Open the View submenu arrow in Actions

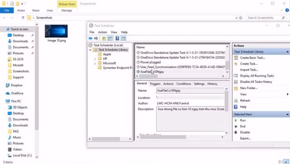pyautogui.click(x=288, y=94)
